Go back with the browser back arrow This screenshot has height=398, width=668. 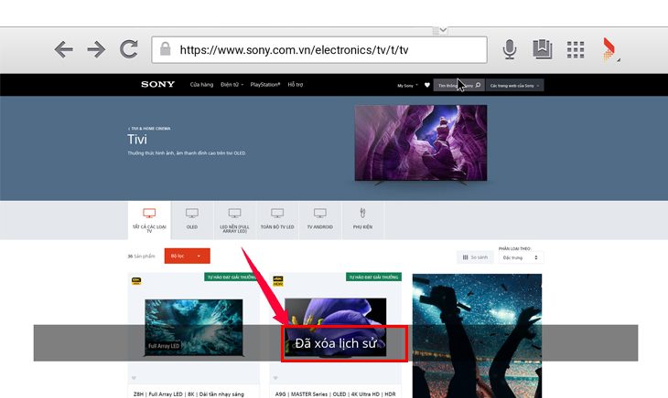(64, 49)
